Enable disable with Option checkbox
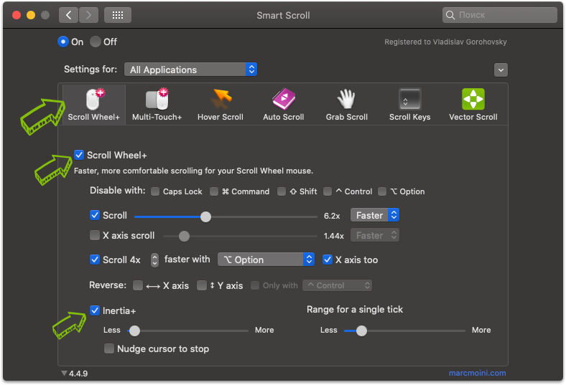 tap(382, 191)
